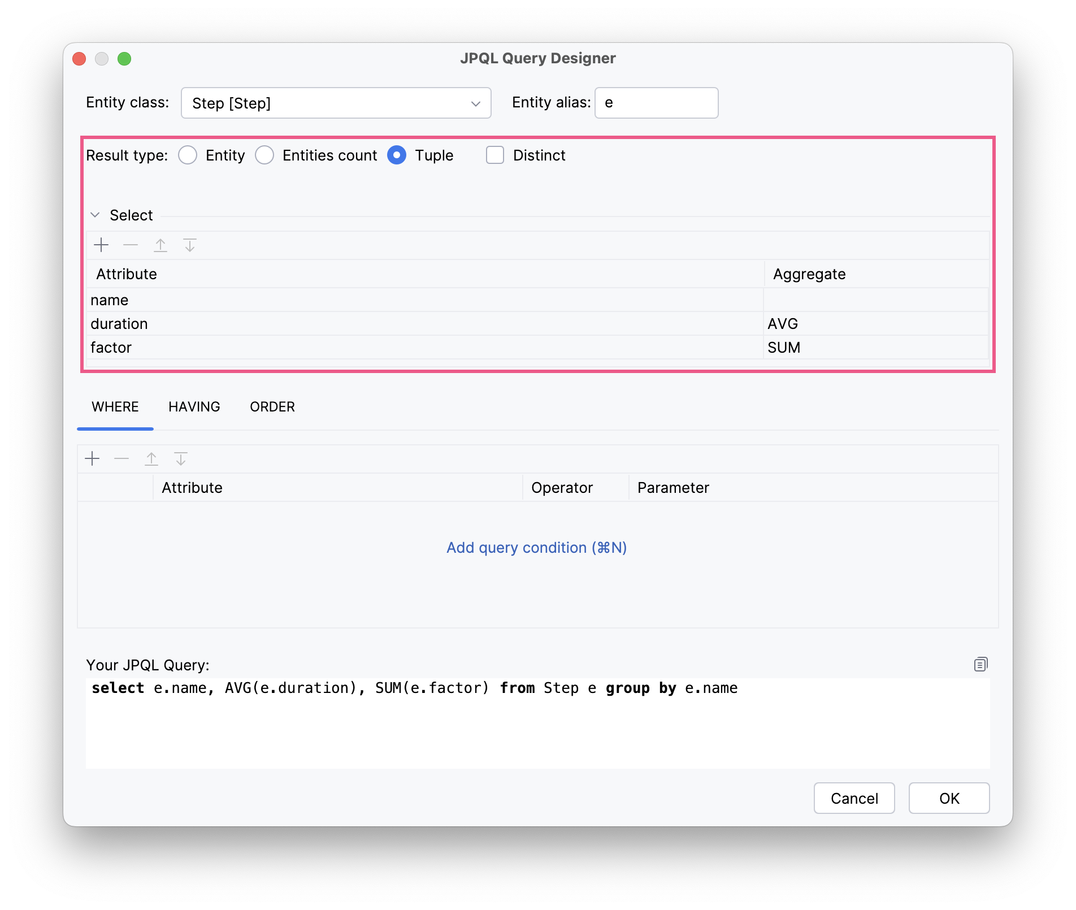Select the Tuple result type option
Screen dimensions: 1076x910
coord(397,155)
